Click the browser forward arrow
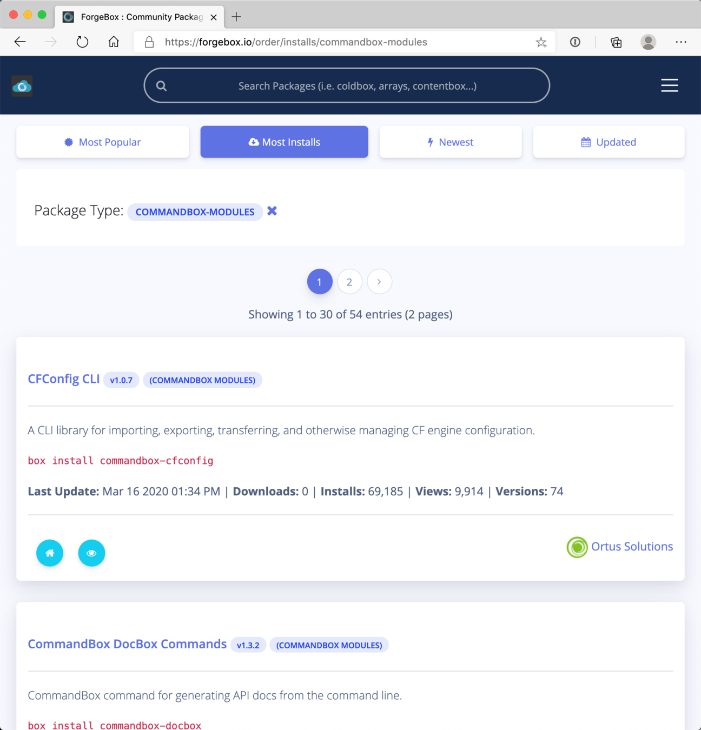701x730 pixels. tap(51, 42)
